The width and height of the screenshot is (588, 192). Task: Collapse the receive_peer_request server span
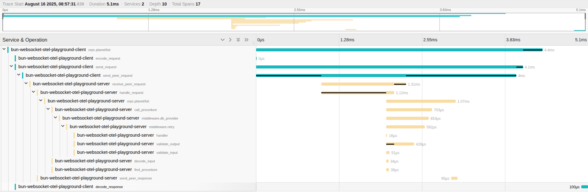[x=26, y=83]
